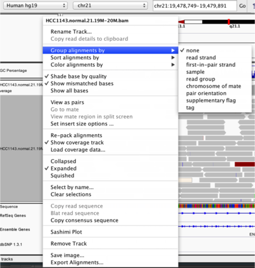Click the q21.1 cytoband label

(x=235, y=26)
